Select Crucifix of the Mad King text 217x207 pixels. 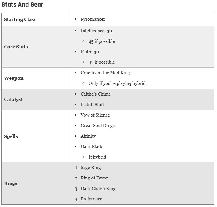click(105, 73)
